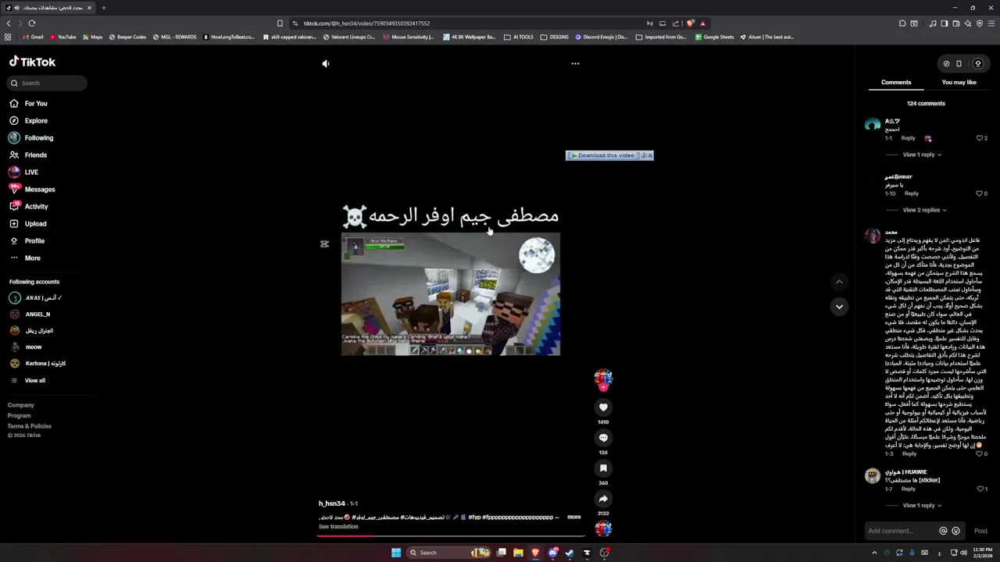Click the Post comment button

[980, 531]
